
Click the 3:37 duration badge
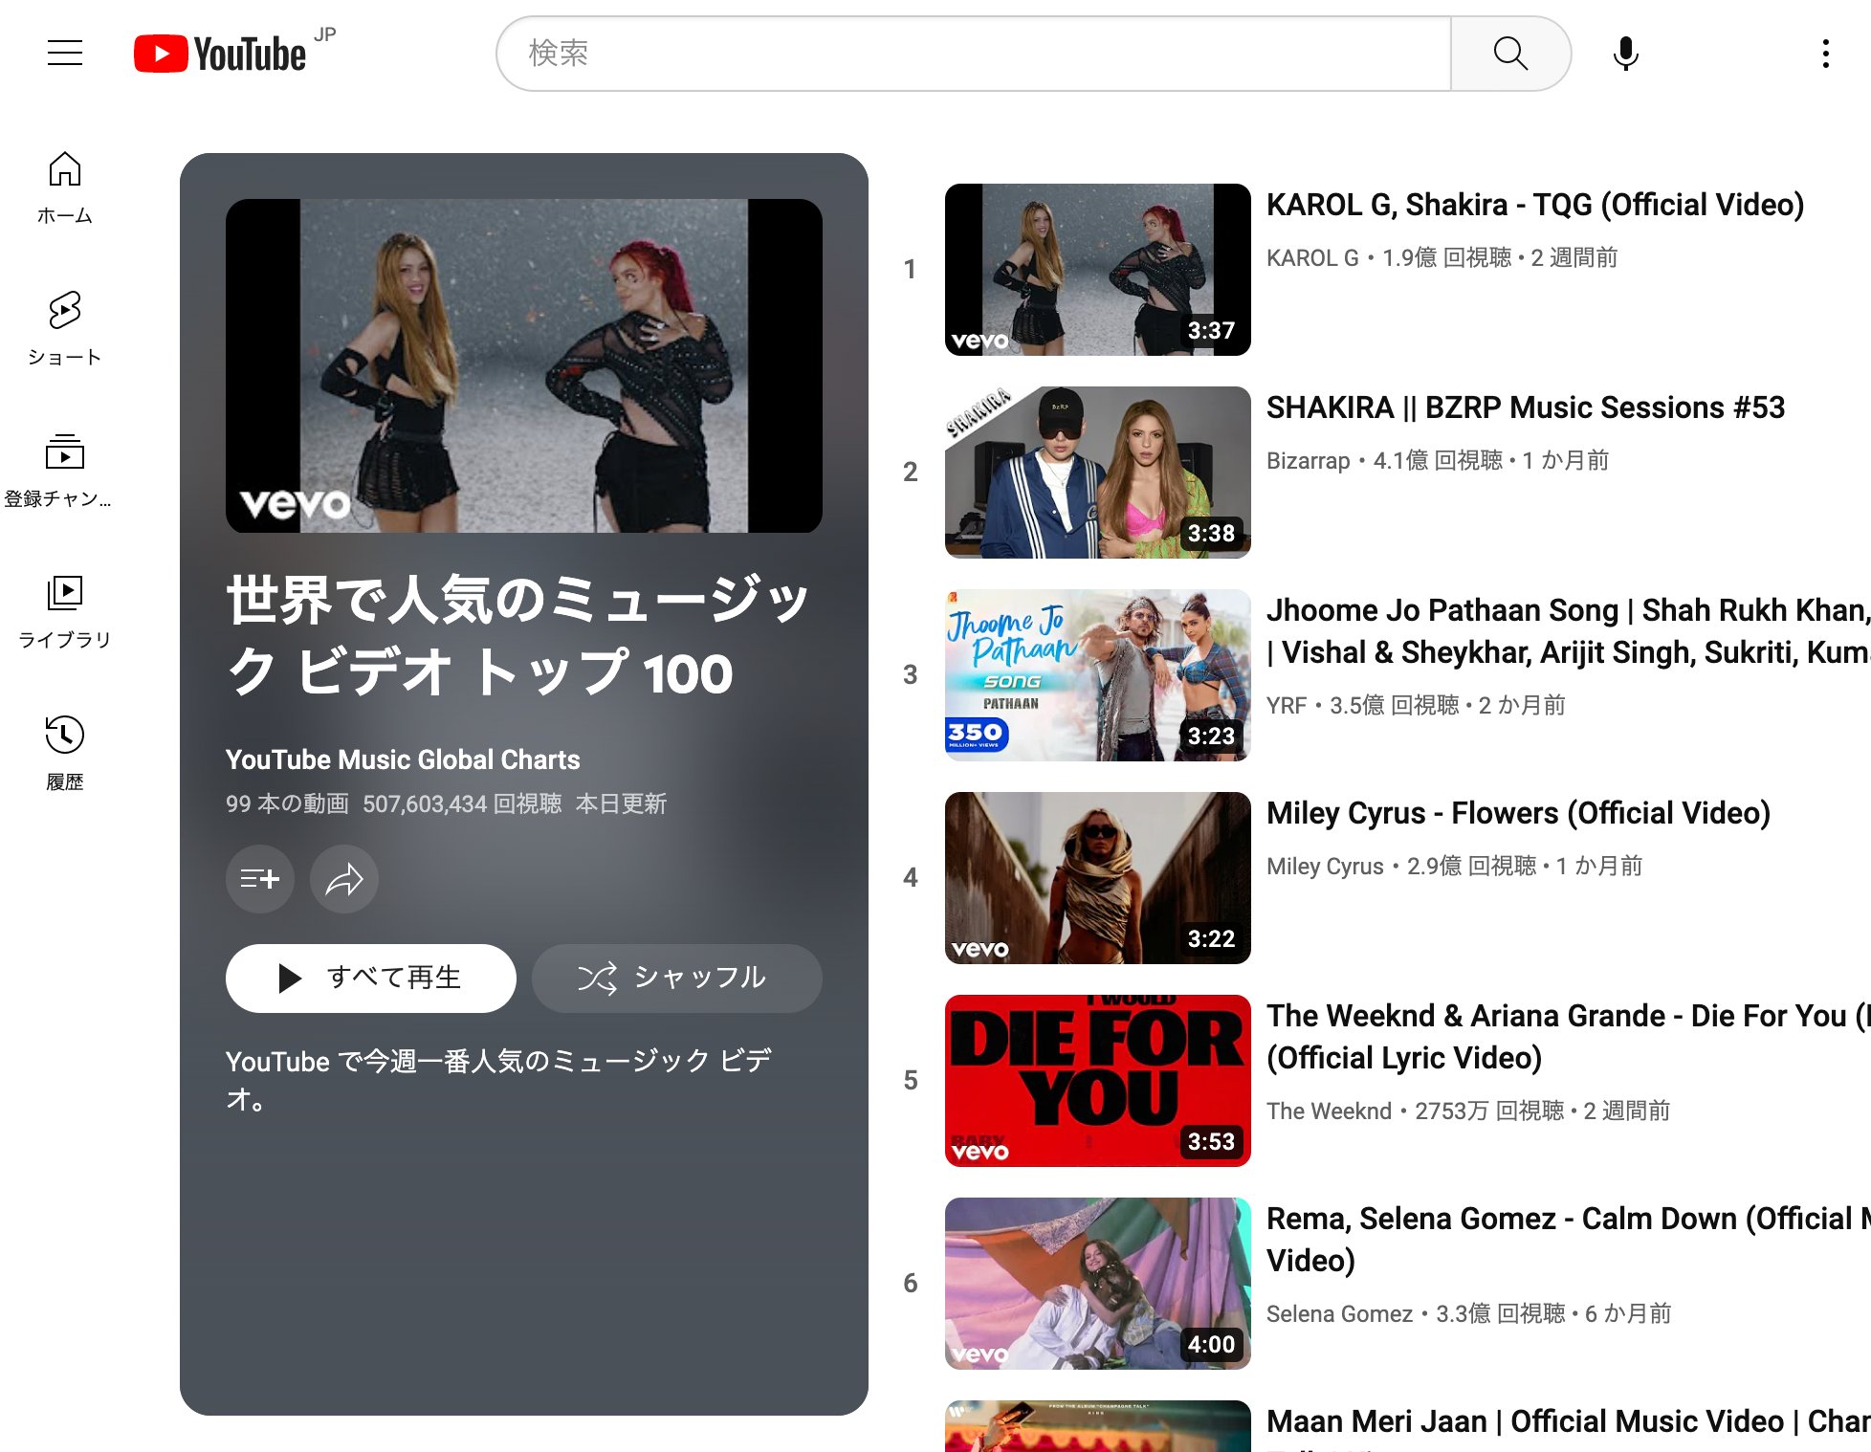1211,331
